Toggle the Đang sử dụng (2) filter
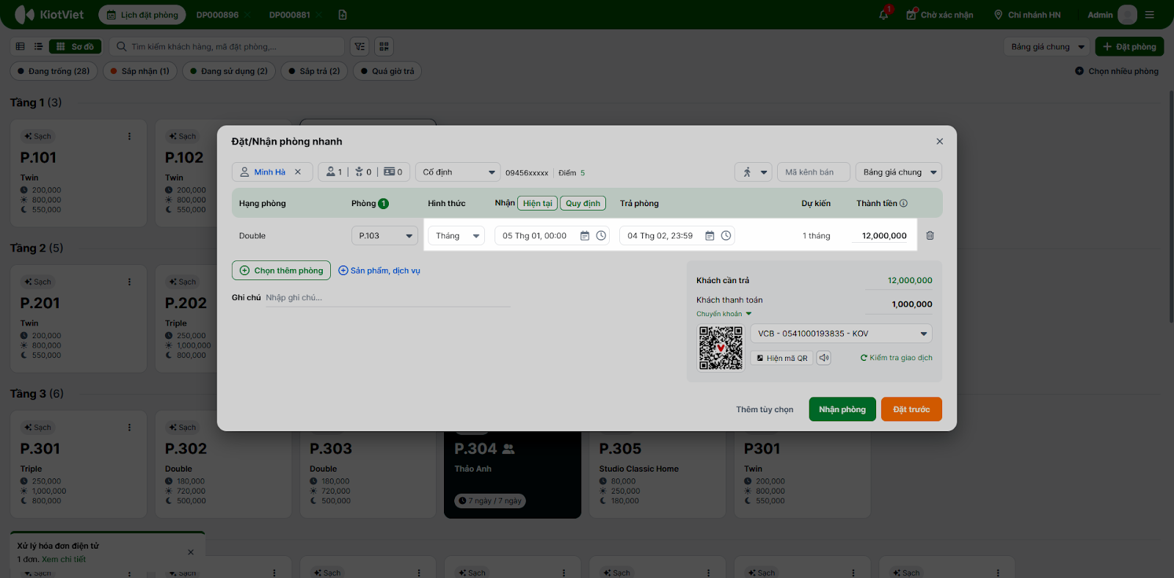 [x=229, y=71]
